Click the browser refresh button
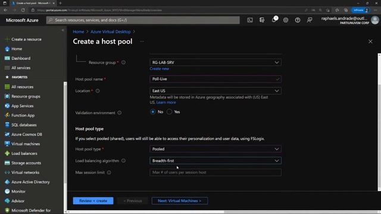Viewport: 381px width, 214px height. pos(23,10)
